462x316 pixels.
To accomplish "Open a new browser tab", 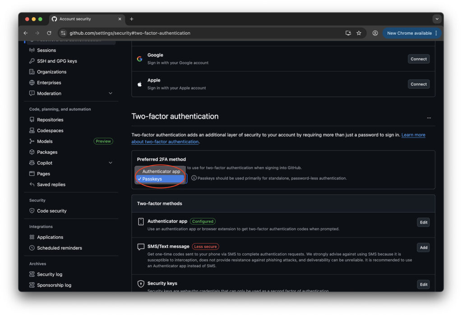I will (131, 19).
